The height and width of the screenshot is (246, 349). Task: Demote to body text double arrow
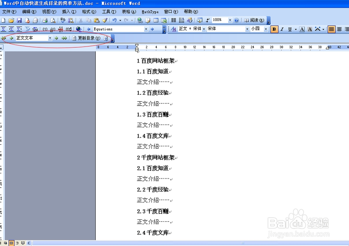point(64,38)
